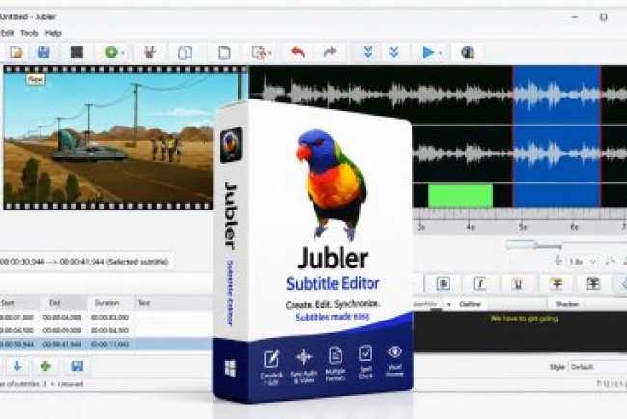Sort by the End column header
627x419 pixels.
click(x=63, y=303)
